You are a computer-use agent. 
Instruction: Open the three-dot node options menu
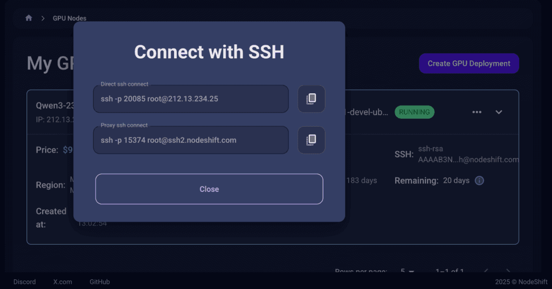point(477,112)
